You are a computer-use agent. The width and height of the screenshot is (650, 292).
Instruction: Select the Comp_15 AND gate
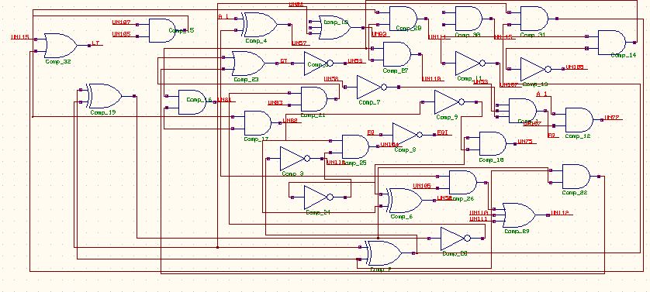tap(163, 30)
